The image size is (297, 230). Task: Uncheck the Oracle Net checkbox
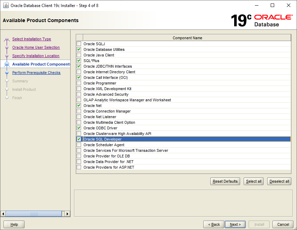[79, 106]
